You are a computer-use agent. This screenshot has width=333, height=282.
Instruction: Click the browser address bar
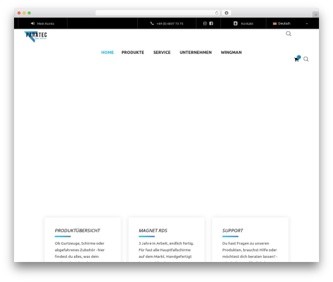coord(158,13)
